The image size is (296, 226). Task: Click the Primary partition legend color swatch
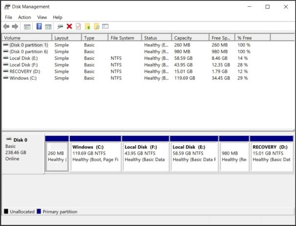point(40,212)
